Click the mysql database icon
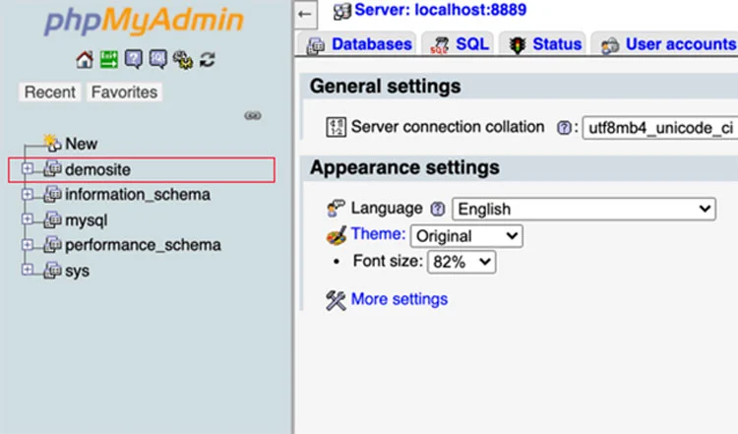 [52, 219]
